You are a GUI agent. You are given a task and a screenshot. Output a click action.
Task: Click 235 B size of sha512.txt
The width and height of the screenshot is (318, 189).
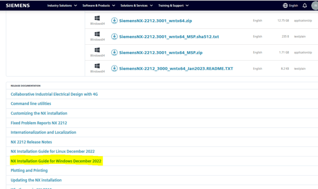(285, 37)
